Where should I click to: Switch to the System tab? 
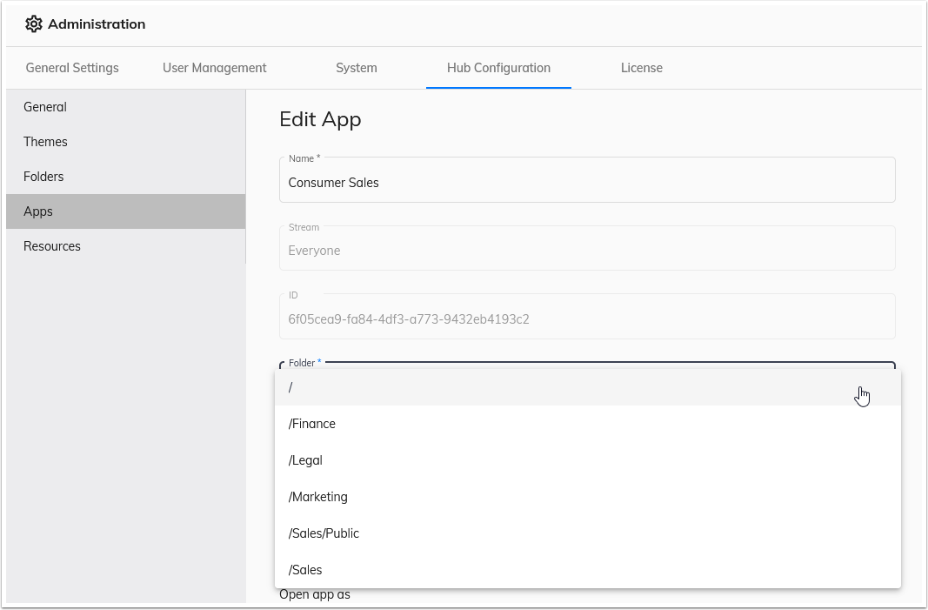[357, 67]
